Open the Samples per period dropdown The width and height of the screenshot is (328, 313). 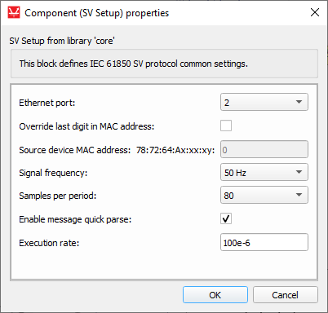264,195
